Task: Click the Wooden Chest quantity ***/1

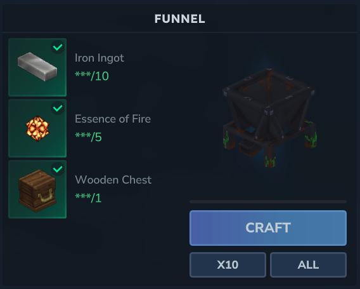Action: pos(88,198)
